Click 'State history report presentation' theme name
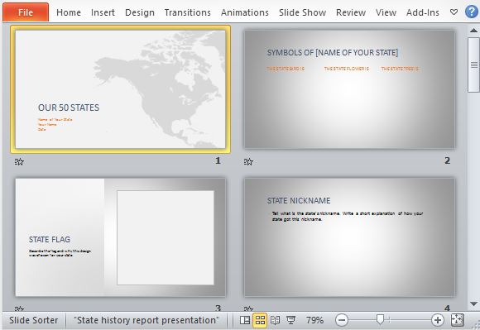The width and height of the screenshot is (480, 330). [146, 320]
